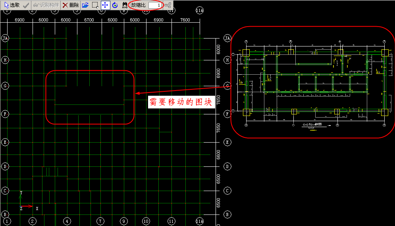Click the 7600 top dimension text
395x226 pixels.
[x=185, y=20]
